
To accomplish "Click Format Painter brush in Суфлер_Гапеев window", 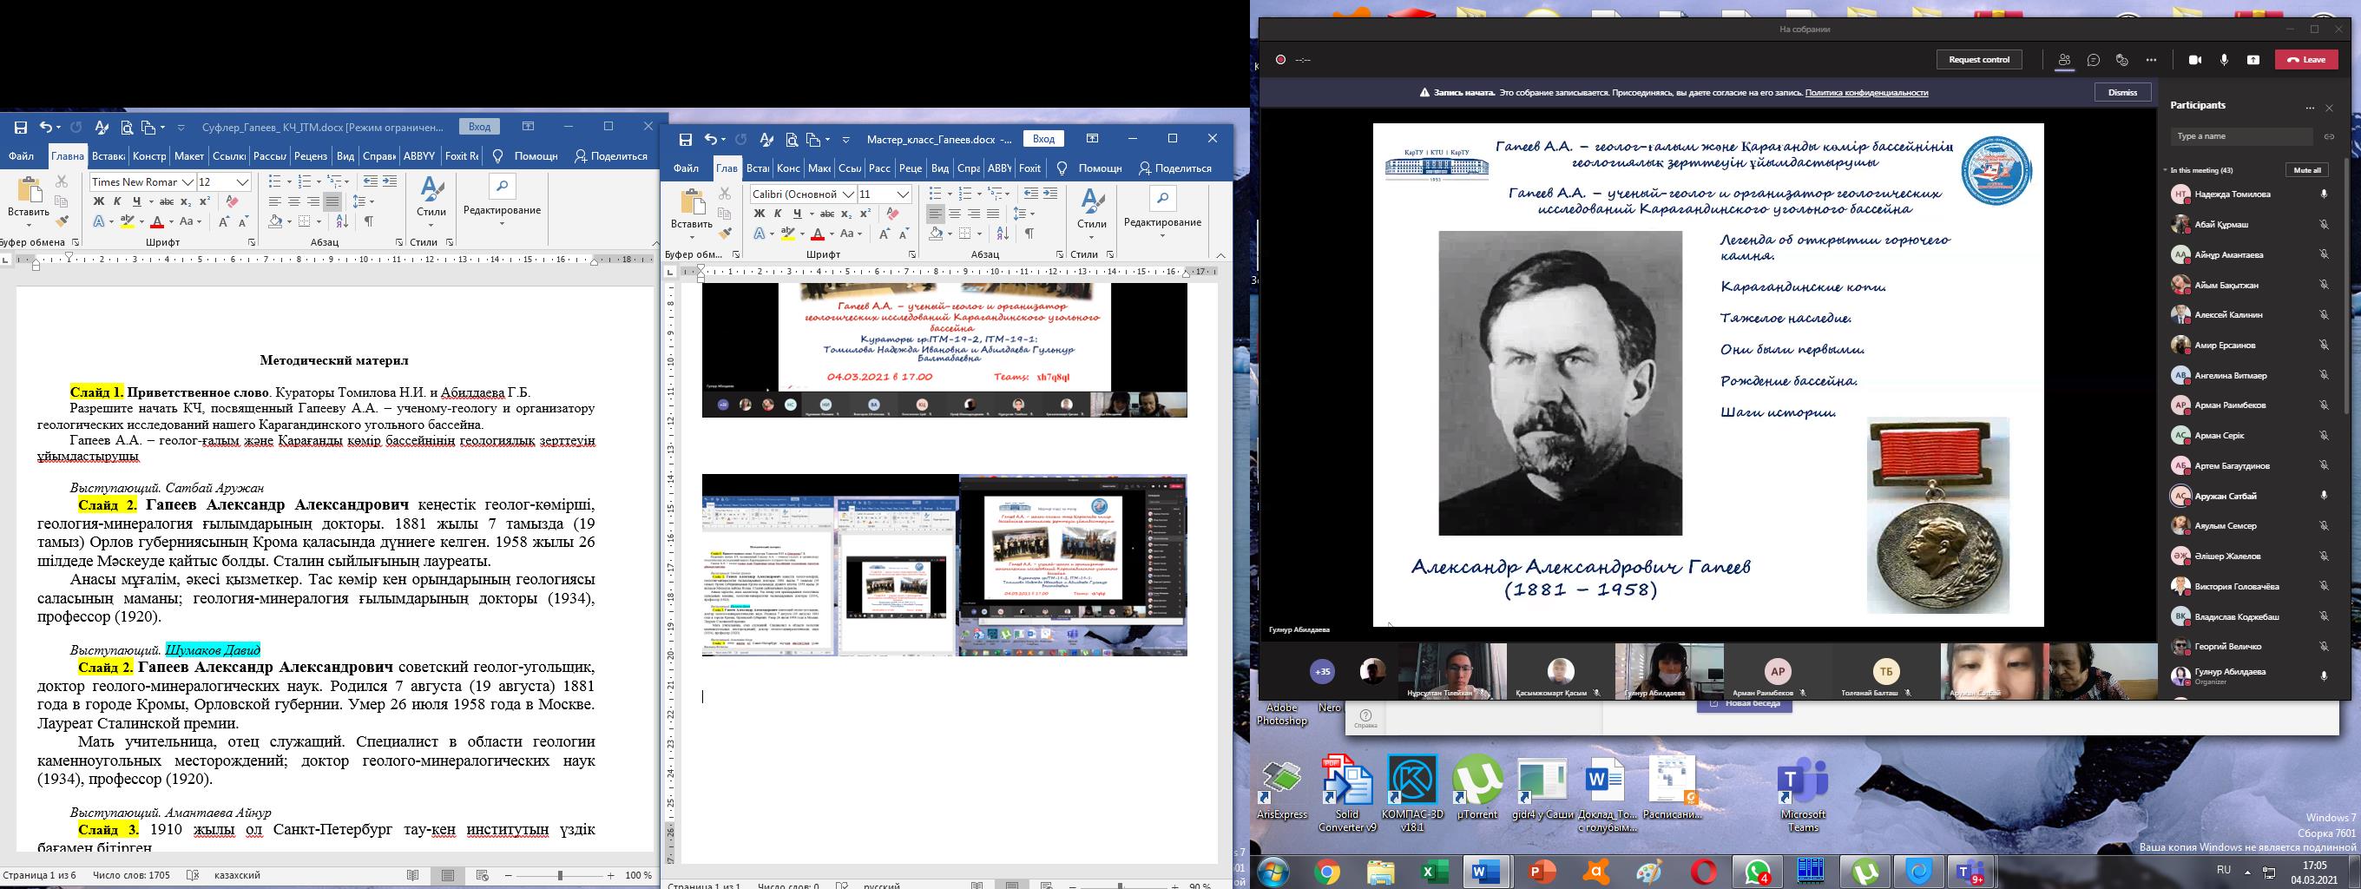I will click(x=62, y=221).
